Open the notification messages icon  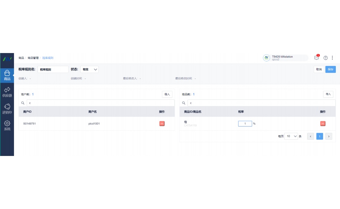(316, 58)
